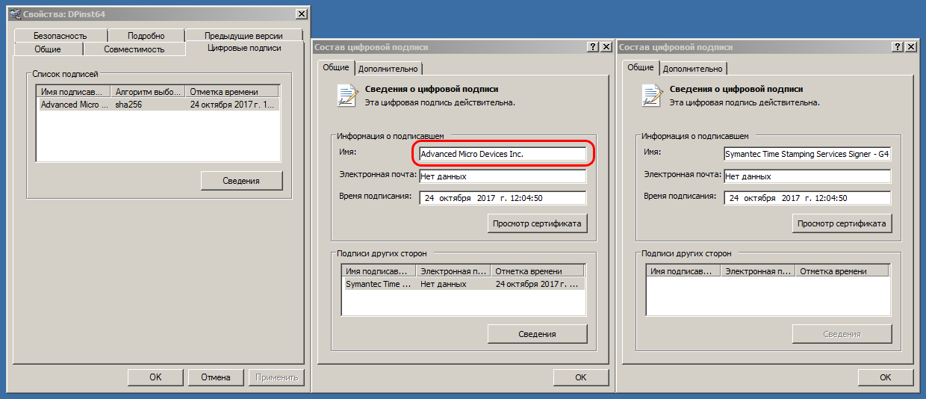Select Общие tab in the right signature dialog
Viewport: 926px width, 399px height.
[x=641, y=67]
